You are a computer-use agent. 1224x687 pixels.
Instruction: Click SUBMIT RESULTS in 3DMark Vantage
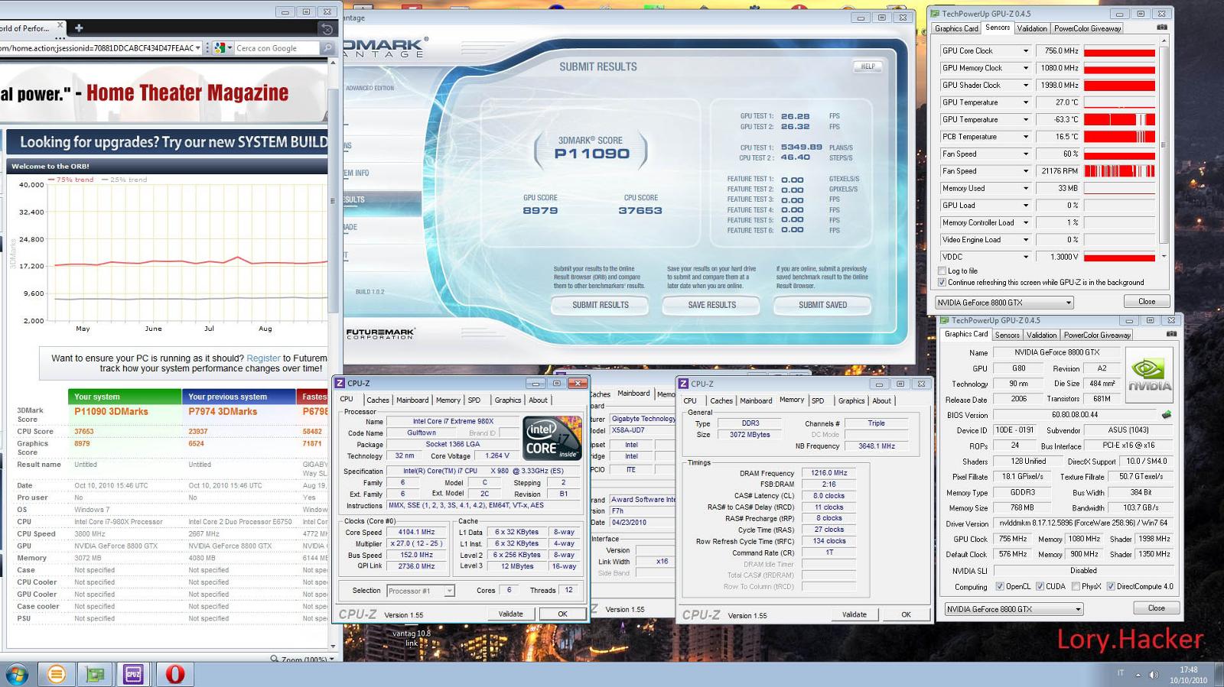tap(600, 305)
